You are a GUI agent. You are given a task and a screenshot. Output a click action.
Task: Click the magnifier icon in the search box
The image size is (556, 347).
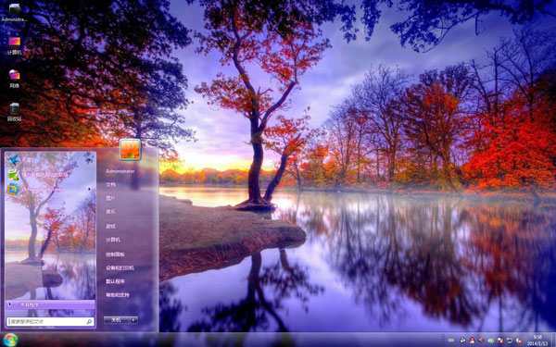click(x=89, y=321)
